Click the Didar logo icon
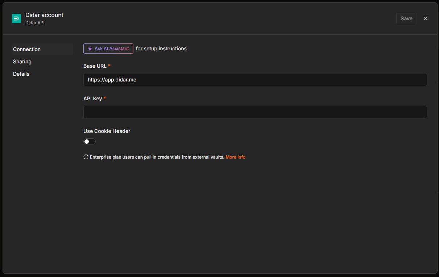The height and width of the screenshot is (277, 439). tap(16, 18)
